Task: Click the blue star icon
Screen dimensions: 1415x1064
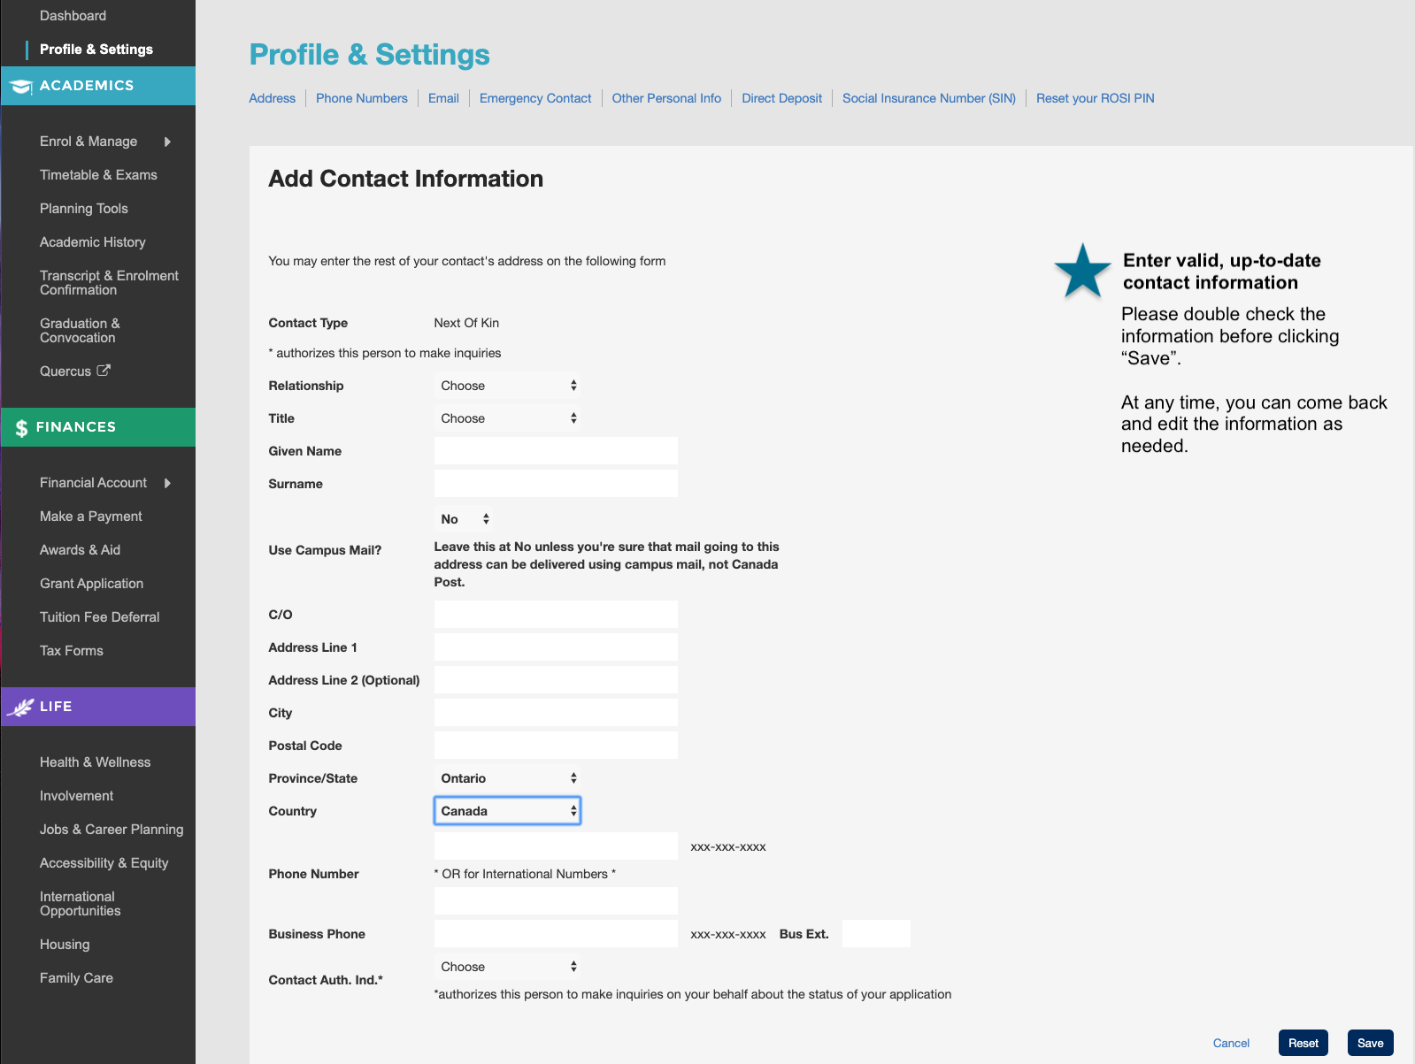Action: [x=1081, y=272]
